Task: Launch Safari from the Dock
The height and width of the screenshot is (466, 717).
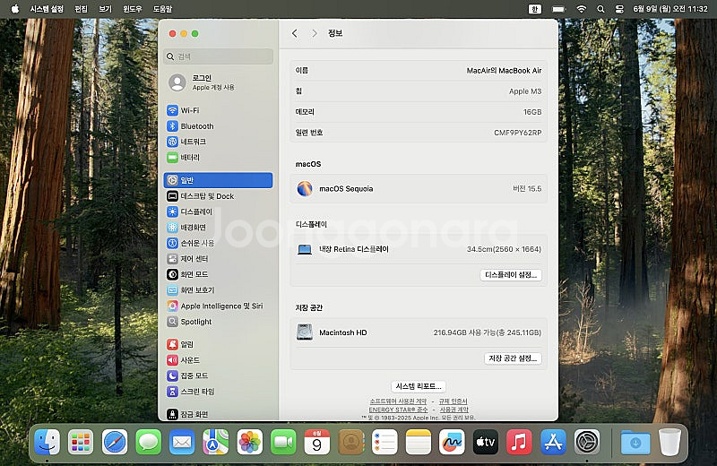Action: click(115, 442)
